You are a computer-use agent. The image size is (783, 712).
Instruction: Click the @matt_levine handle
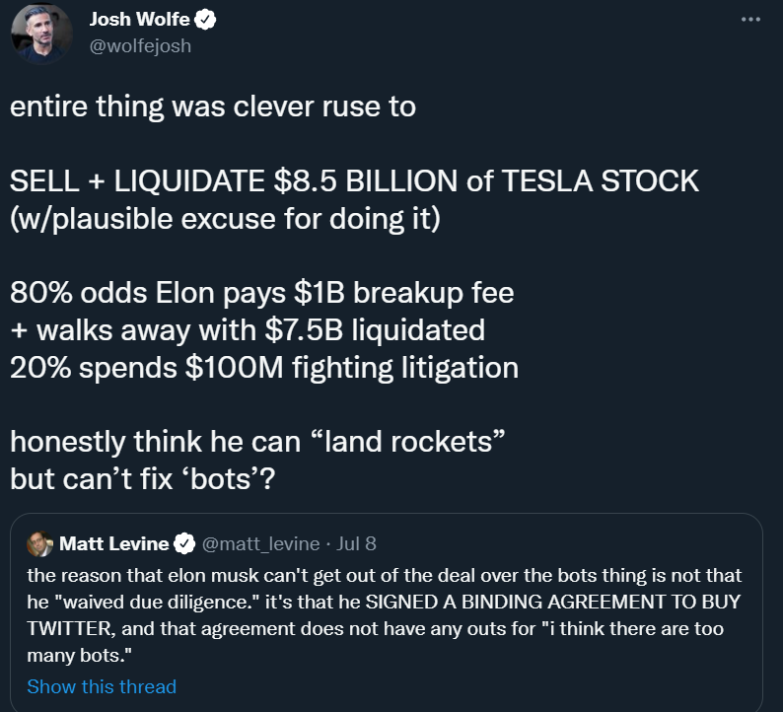(x=260, y=543)
